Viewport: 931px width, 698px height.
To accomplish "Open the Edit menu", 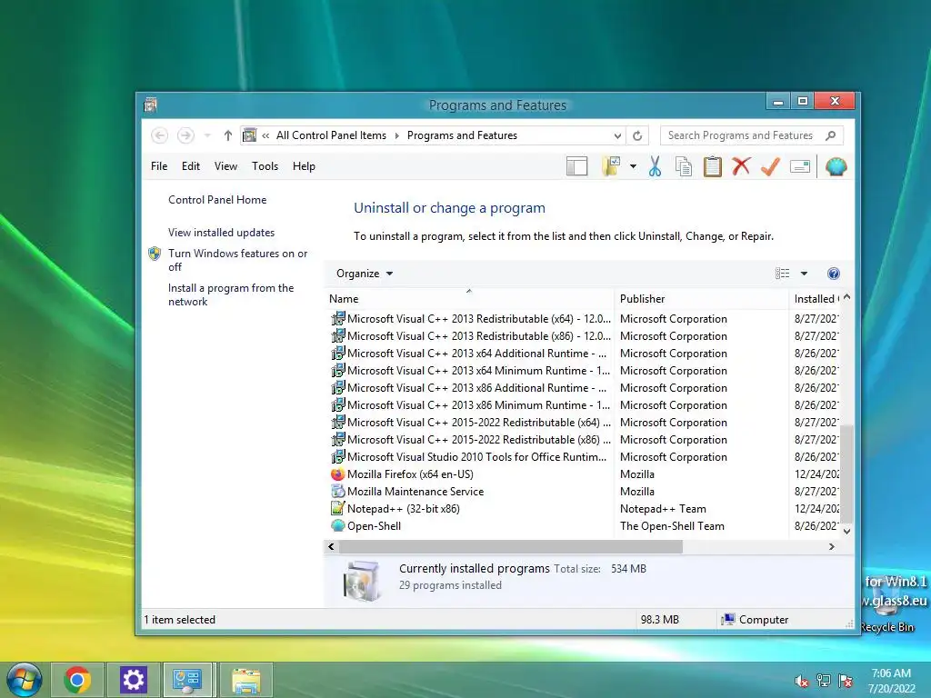I will pyautogui.click(x=191, y=166).
